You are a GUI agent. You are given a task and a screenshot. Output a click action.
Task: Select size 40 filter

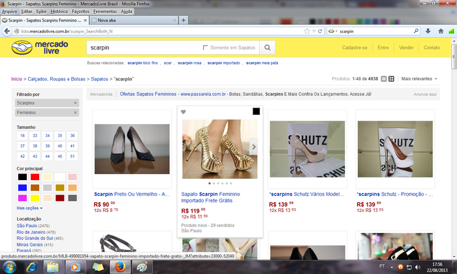60,146
